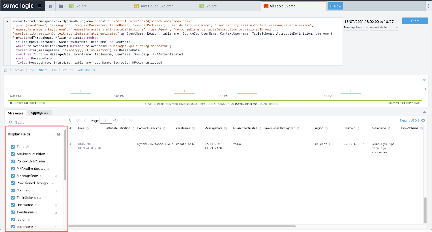Switch to the first Explore tab
Viewport: 432px width, 232px height.
(x=99, y=6)
